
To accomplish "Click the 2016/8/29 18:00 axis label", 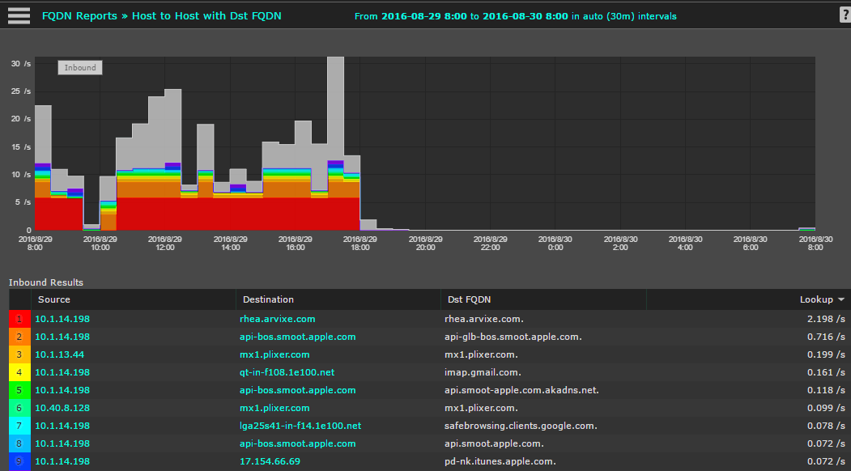I will click(x=360, y=243).
